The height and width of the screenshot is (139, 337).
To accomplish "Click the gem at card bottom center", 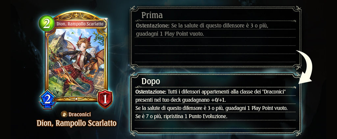I will 76,99.
